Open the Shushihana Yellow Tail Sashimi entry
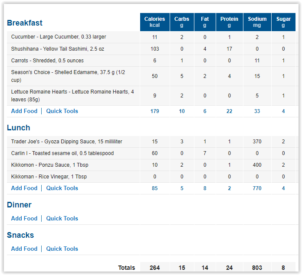The image size is (302, 275). coord(58,49)
